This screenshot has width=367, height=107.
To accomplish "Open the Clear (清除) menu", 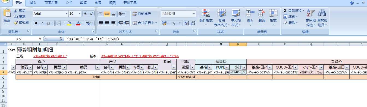I will coord(290,23).
